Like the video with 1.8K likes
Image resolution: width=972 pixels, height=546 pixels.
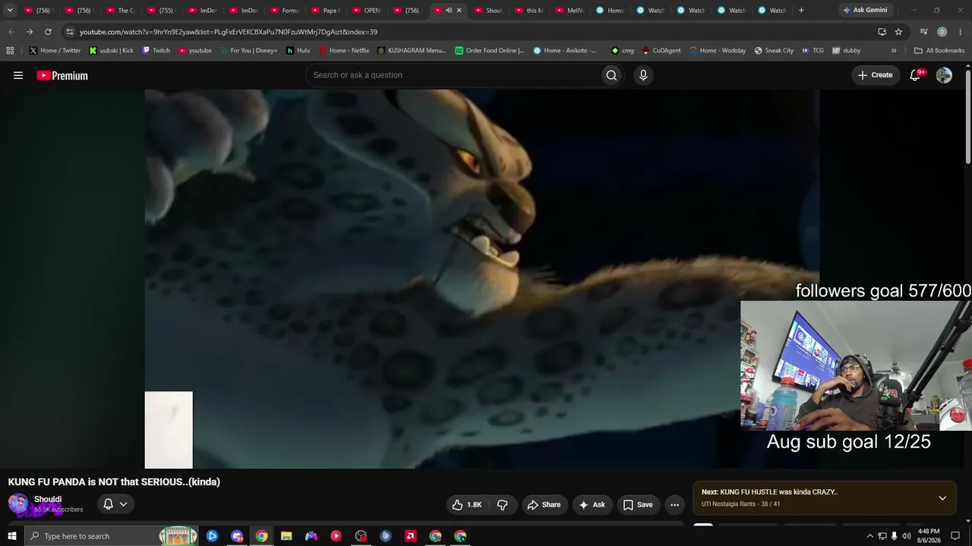click(x=467, y=505)
